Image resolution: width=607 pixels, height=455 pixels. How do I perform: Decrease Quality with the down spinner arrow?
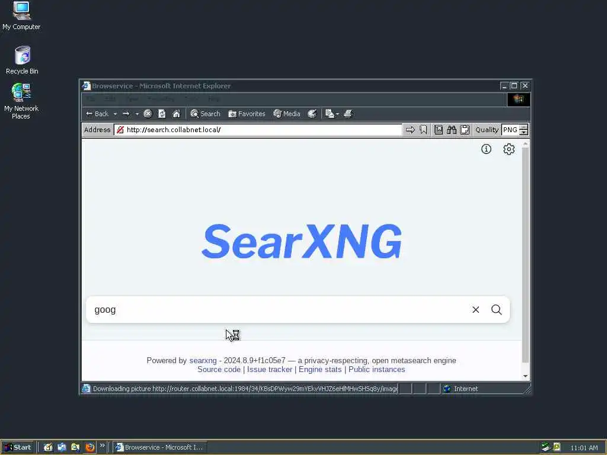coord(524,132)
